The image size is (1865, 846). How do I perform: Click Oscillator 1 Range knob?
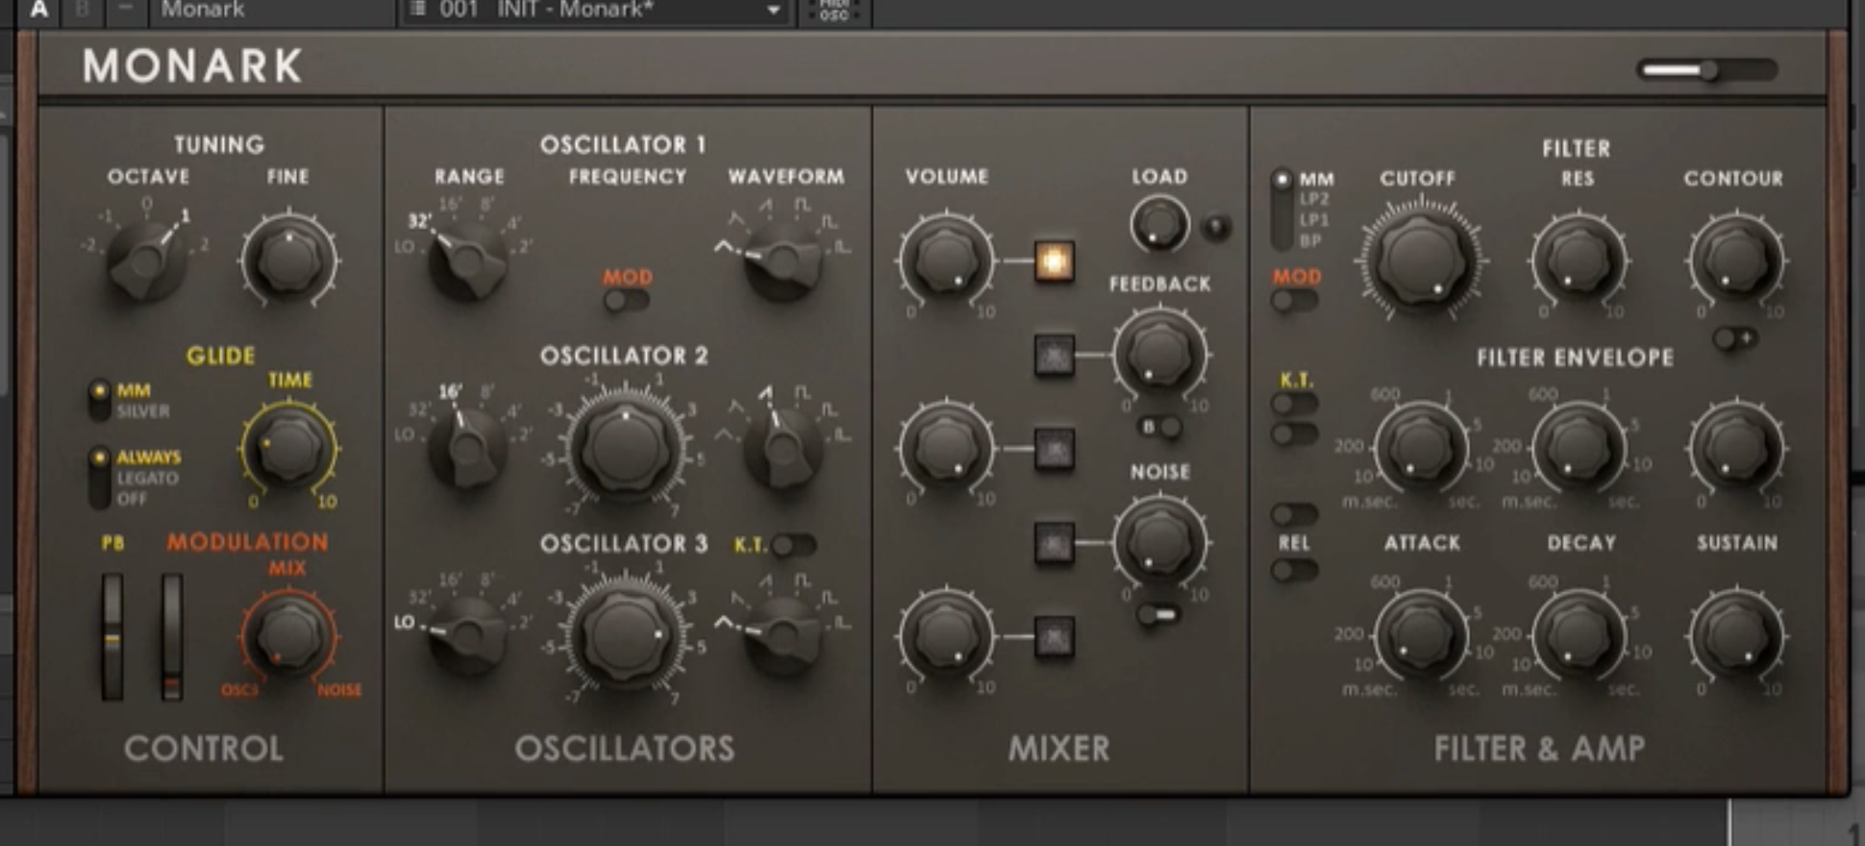pyautogui.click(x=468, y=261)
